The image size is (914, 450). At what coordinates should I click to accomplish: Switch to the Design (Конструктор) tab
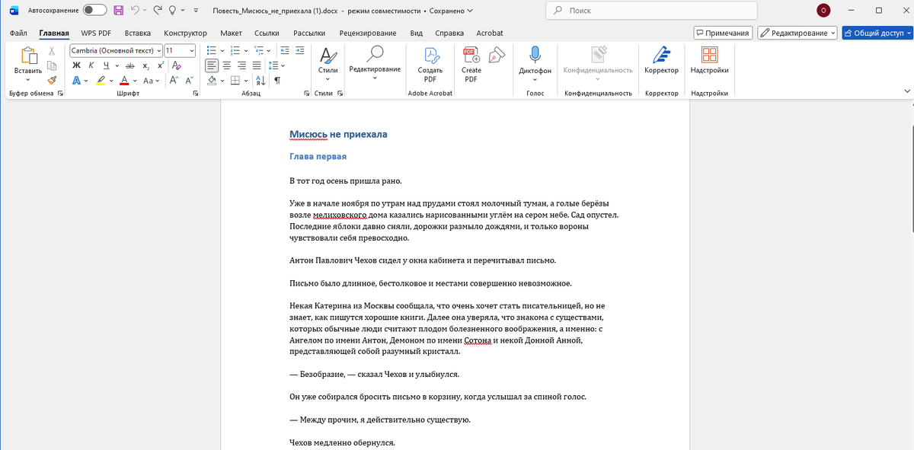tap(185, 33)
